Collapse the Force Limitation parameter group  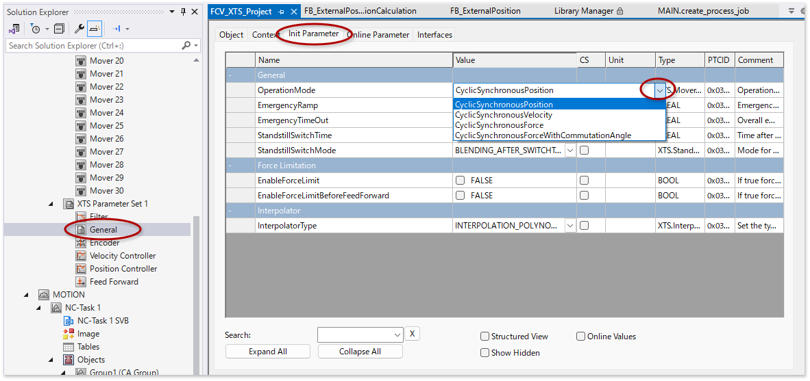(x=230, y=166)
